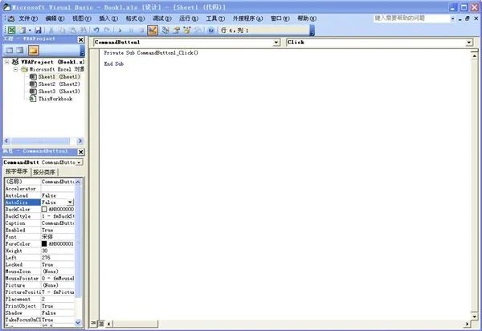This screenshot has width=482, height=331.
Task: Open the 运行 (Run) menu
Action: click(189, 18)
